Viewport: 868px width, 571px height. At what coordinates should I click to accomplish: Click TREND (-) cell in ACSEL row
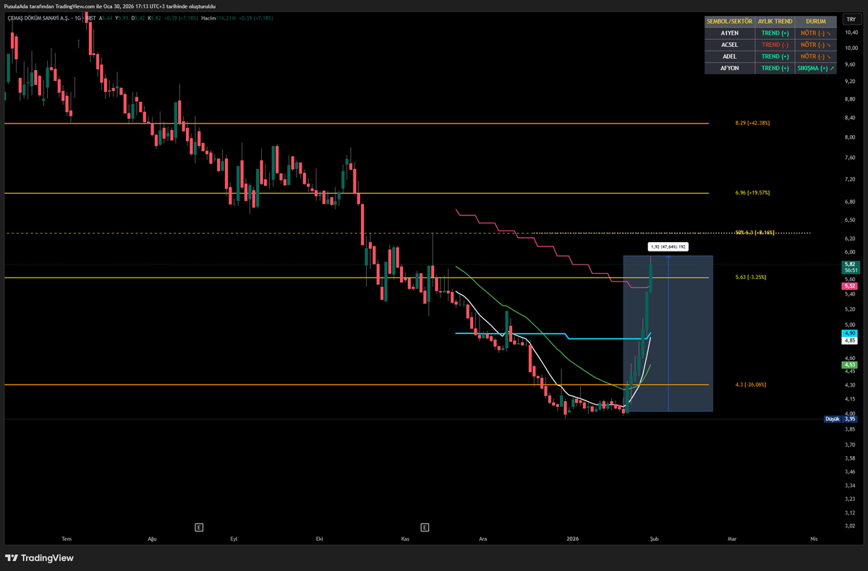[x=774, y=45]
